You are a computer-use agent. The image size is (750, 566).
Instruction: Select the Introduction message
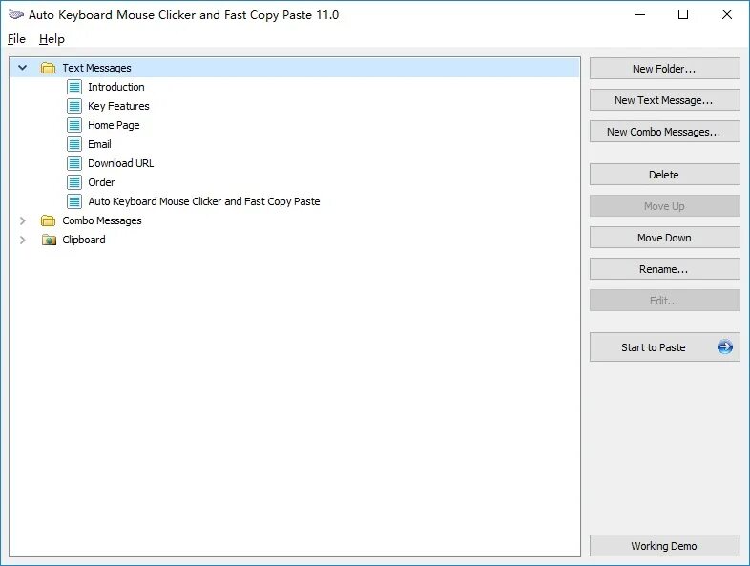[x=116, y=87]
